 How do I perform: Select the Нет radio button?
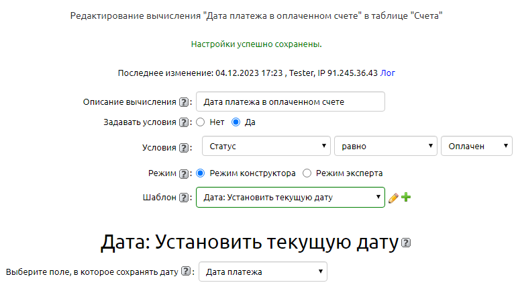coord(200,122)
